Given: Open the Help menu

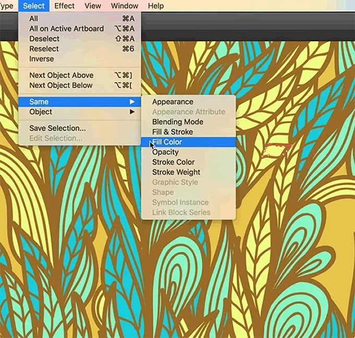Looking at the screenshot, I should (156, 6).
